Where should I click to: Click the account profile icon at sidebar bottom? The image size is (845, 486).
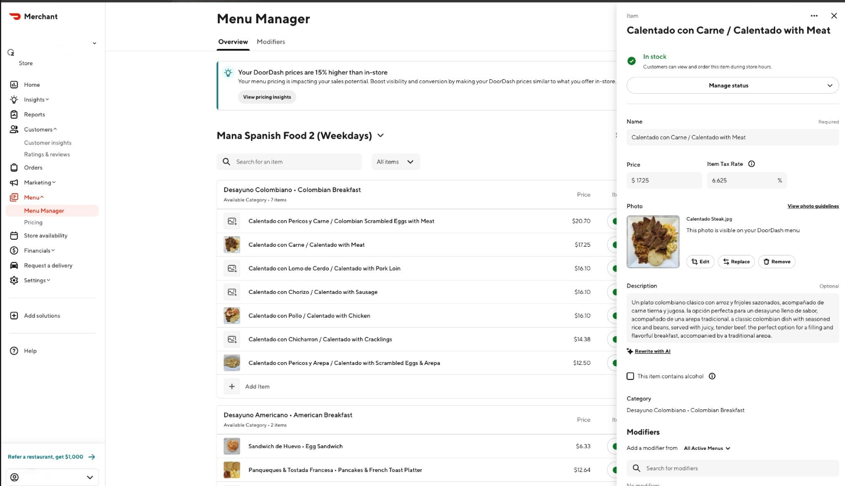[15, 477]
